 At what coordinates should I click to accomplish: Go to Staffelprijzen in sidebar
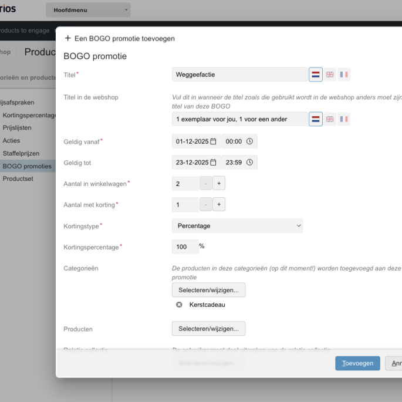(21, 153)
